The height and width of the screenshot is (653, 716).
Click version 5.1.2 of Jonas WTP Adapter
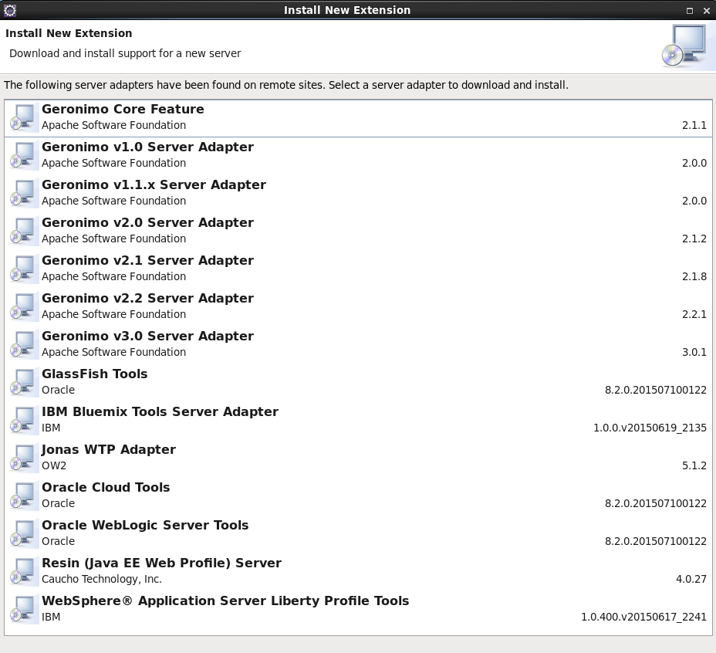coord(694,465)
